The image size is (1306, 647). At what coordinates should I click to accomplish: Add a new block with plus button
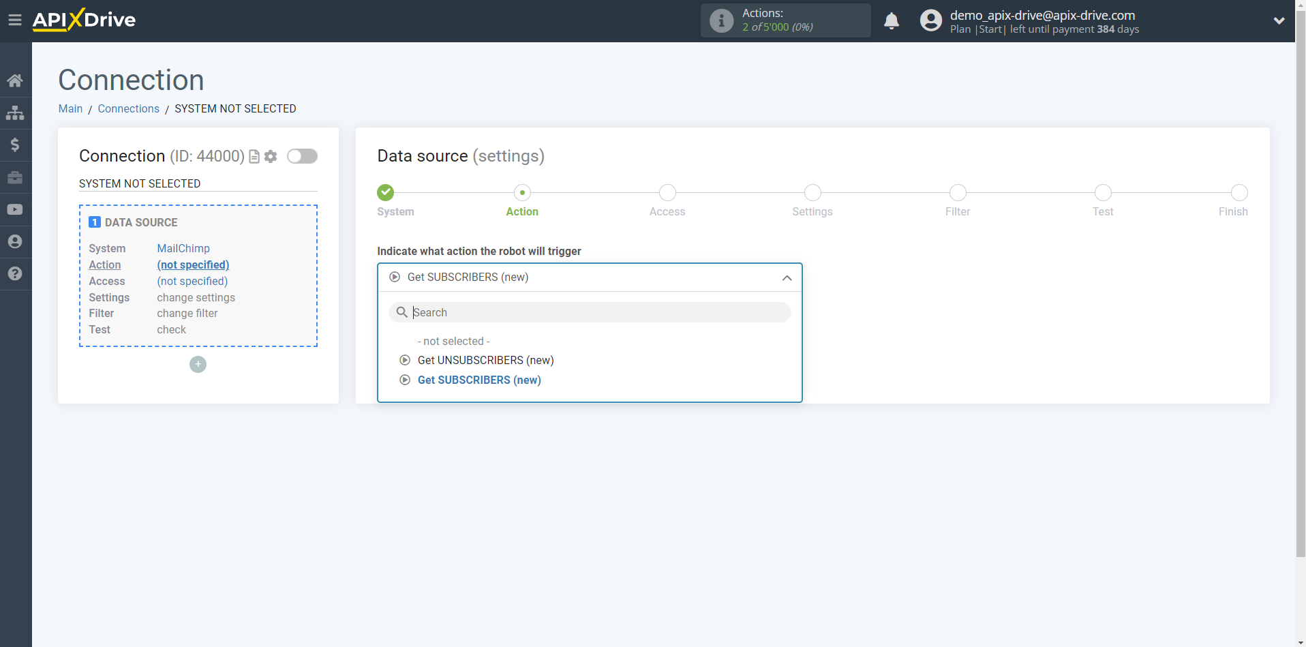click(x=198, y=364)
